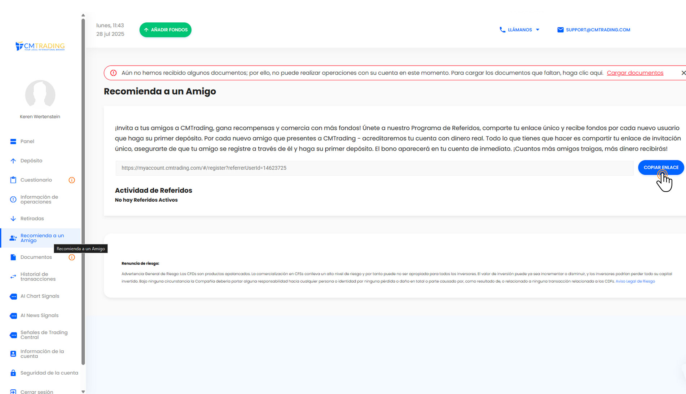Click the AI Chart Signals icon
Screen dimensions: 686x394
pyautogui.click(x=13, y=296)
